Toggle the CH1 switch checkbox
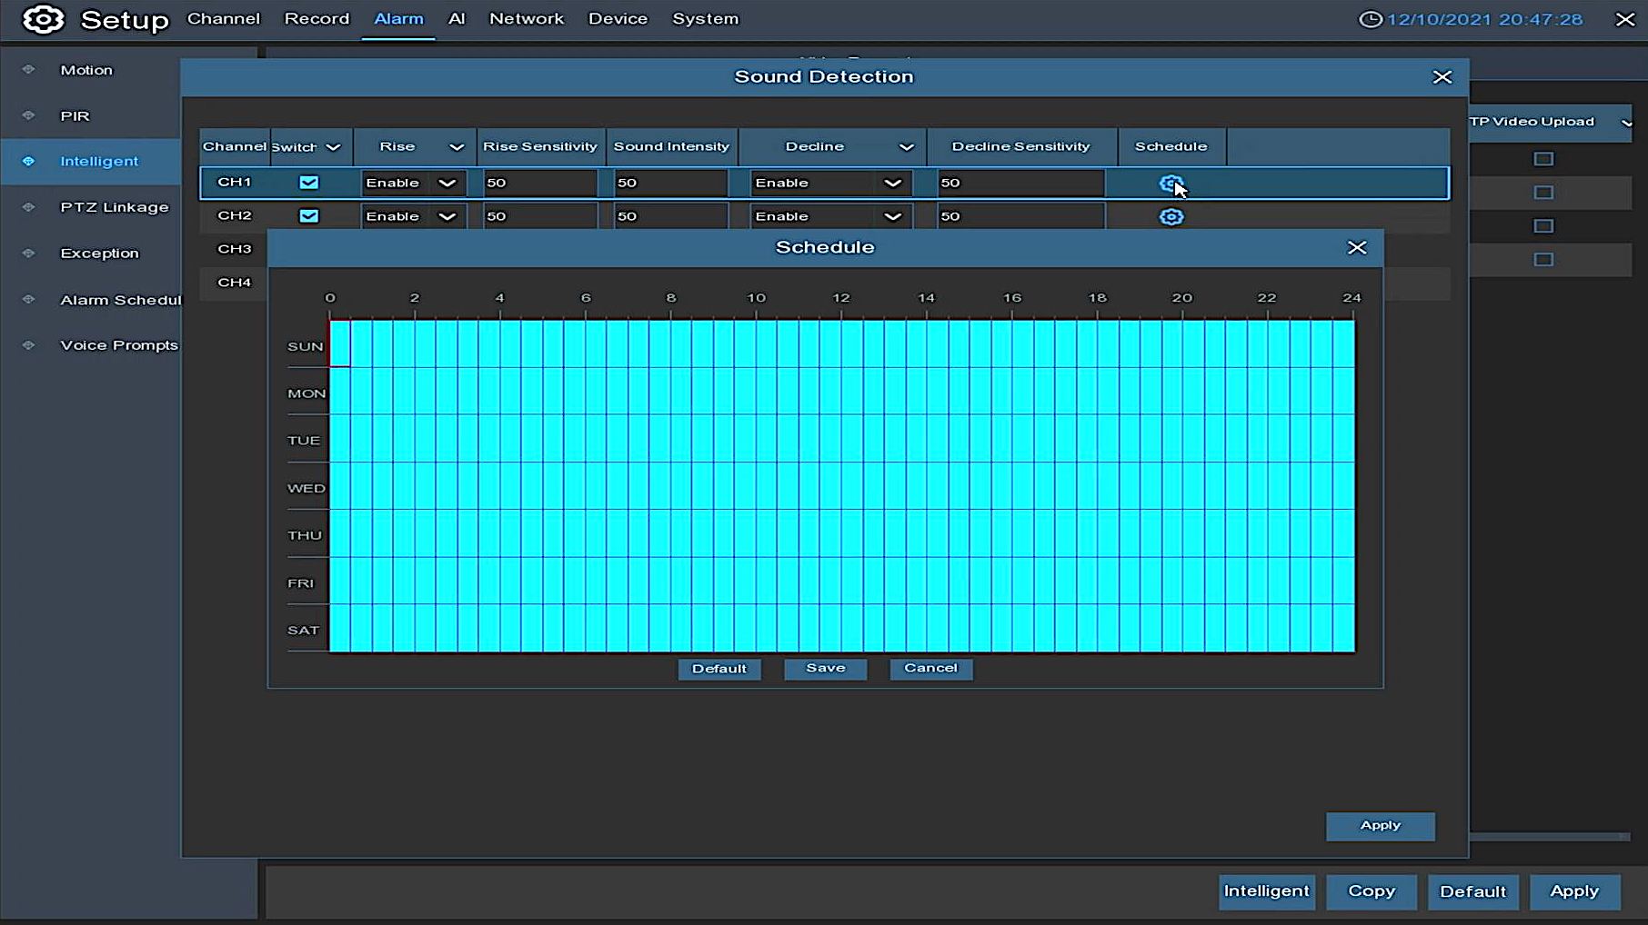 point(309,183)
